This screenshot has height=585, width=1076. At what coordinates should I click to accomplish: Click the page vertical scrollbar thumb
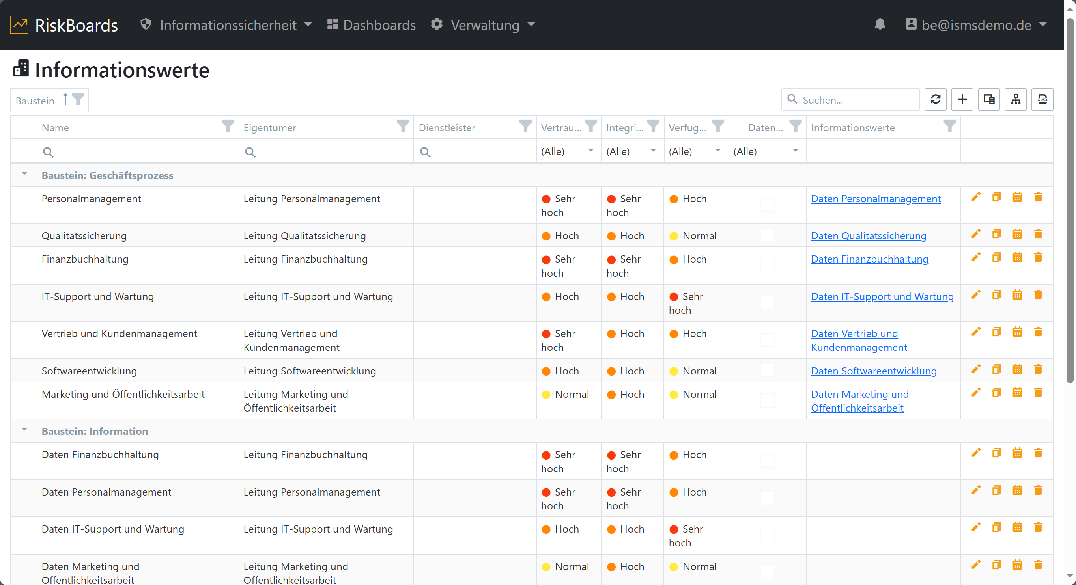click(x=1070, y=200)
